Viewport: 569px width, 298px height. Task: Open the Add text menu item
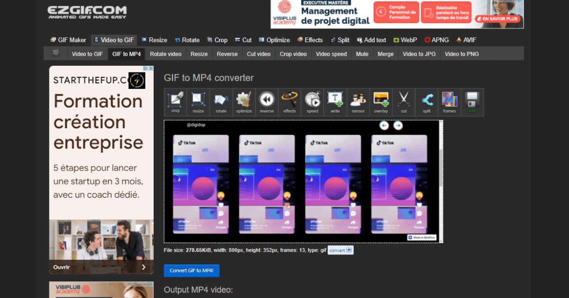371,40
